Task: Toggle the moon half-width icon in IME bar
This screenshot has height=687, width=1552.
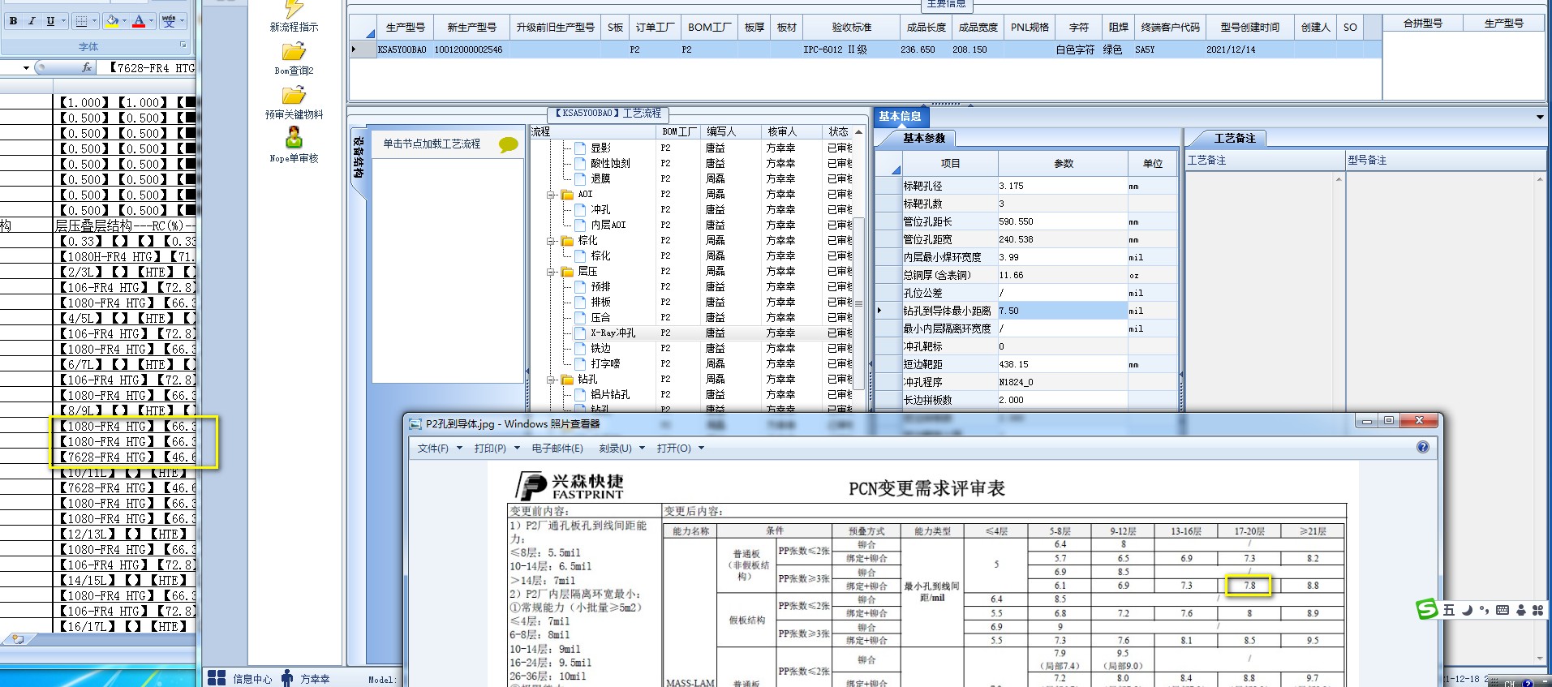Action: point(1467,610)
